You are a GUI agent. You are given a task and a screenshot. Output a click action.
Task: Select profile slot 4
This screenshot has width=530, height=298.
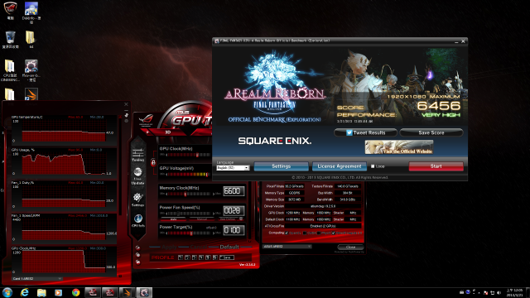tap(201, 257)
